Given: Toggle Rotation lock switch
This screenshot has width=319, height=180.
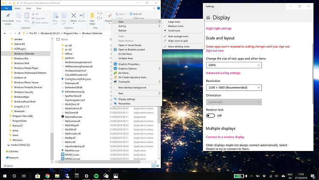Looking at the screenshot, I should click(211, 116).
